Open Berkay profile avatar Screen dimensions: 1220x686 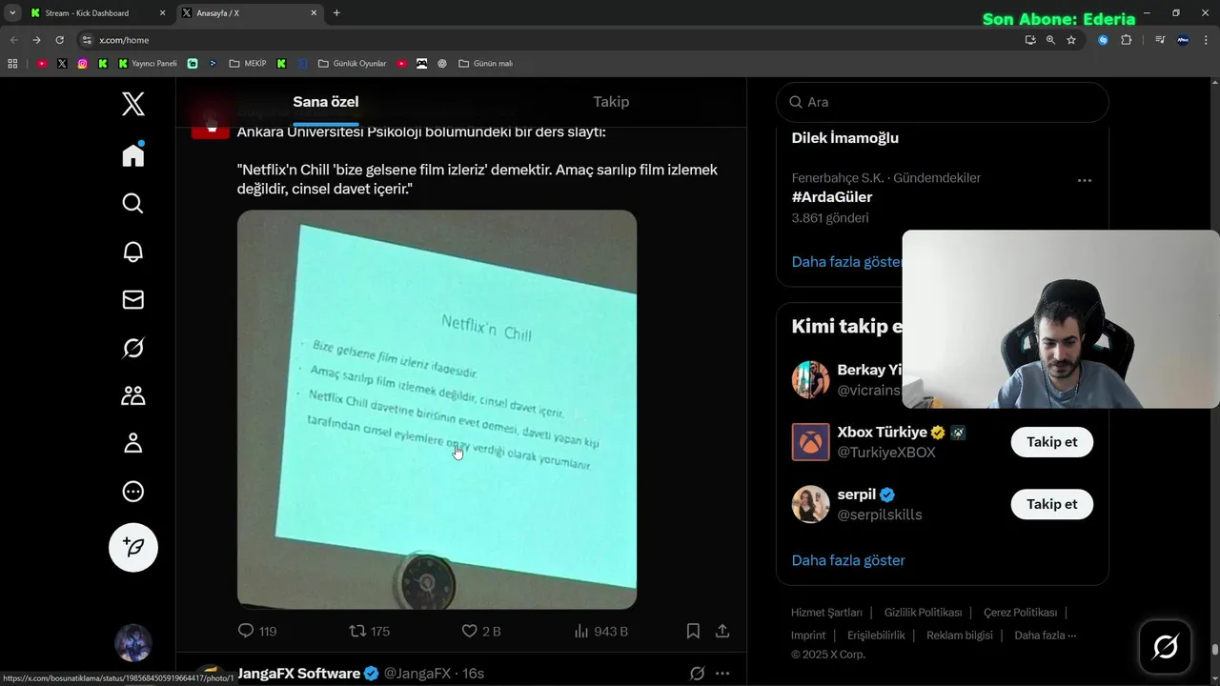pyautogui.click(x=811, y=380)
